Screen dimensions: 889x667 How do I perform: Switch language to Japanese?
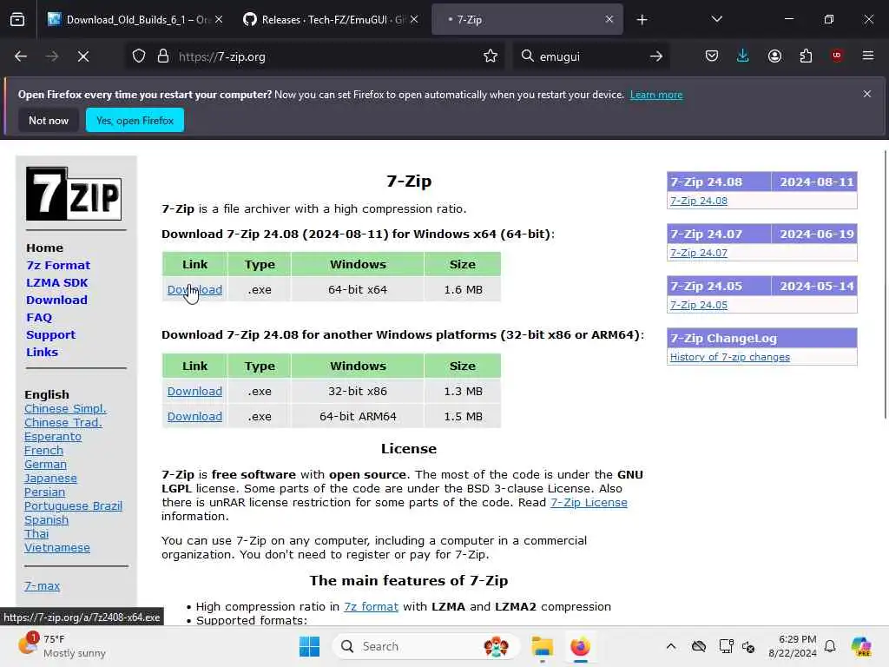pos(50,479)
